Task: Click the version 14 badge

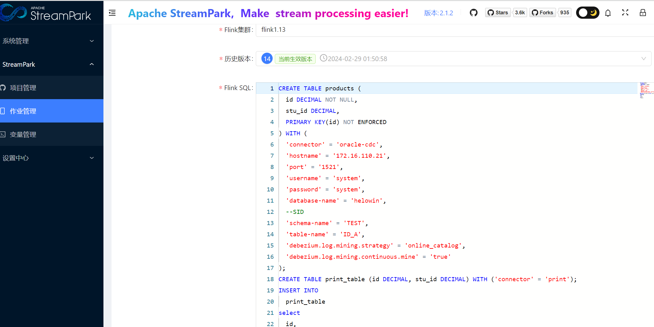Action: tap(267, 59)
